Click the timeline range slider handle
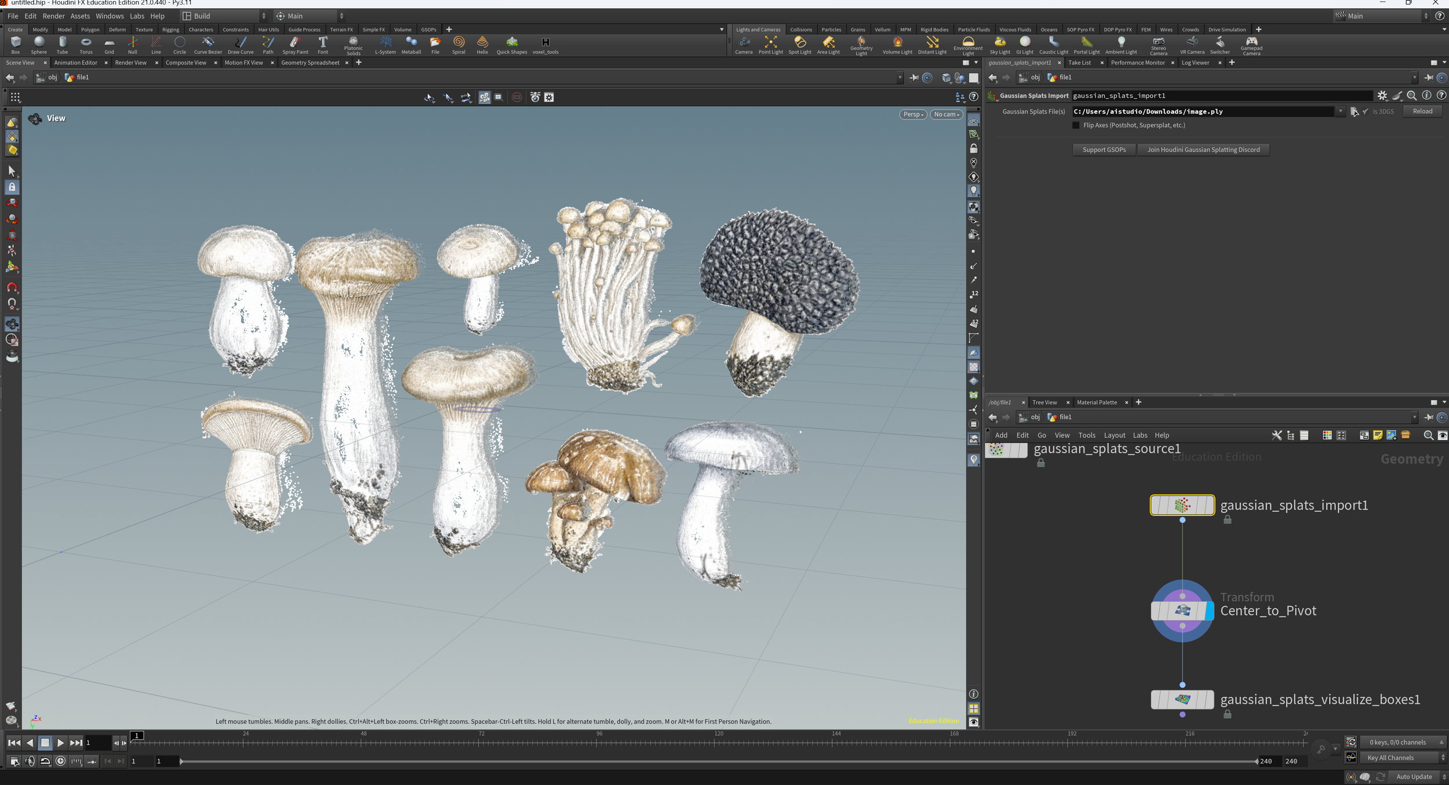 point(181,761)
